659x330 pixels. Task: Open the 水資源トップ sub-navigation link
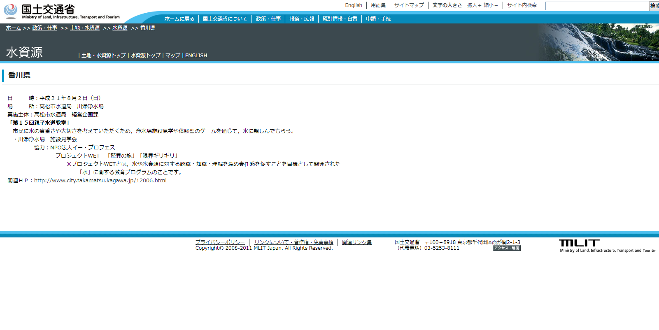pos(146,56)
